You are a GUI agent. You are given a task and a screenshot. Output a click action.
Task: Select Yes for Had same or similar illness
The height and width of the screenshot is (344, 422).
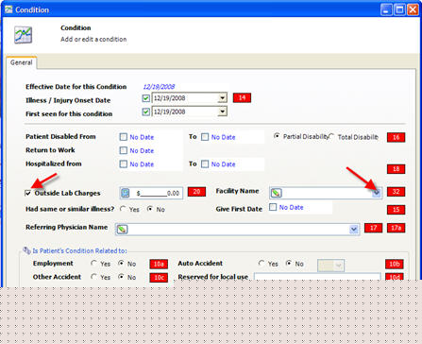click(x=123, y=209)
